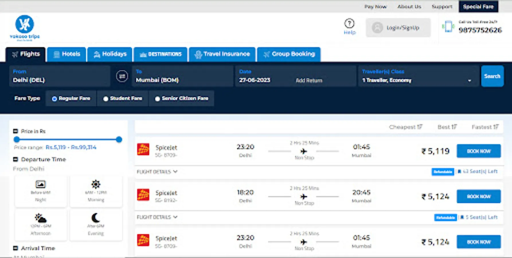The image size is (512, 258).
Task: Click the Yokooo Trips logo
Action: click(x=25, y=28)
